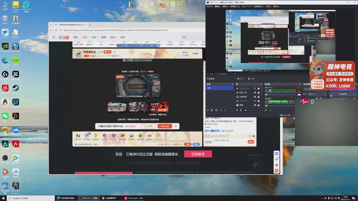The width and height of the screenshot is (358, 201).
Task: Open Logitech G HUB desktop icon
Action: pyautogui.click(x=5, y=75)
